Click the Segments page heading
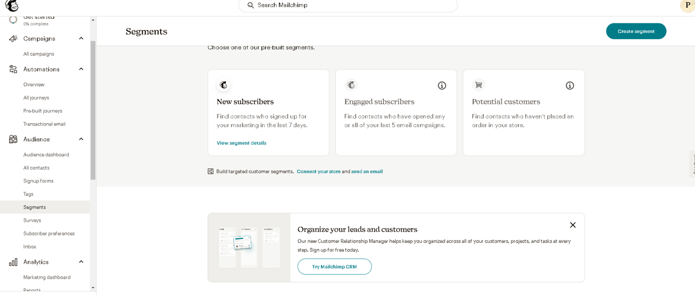Screen dimensions: 695x295 pos(146,31)
